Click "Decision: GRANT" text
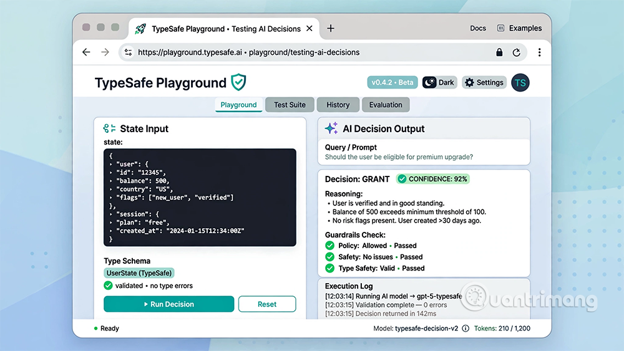 coord(357,179)
